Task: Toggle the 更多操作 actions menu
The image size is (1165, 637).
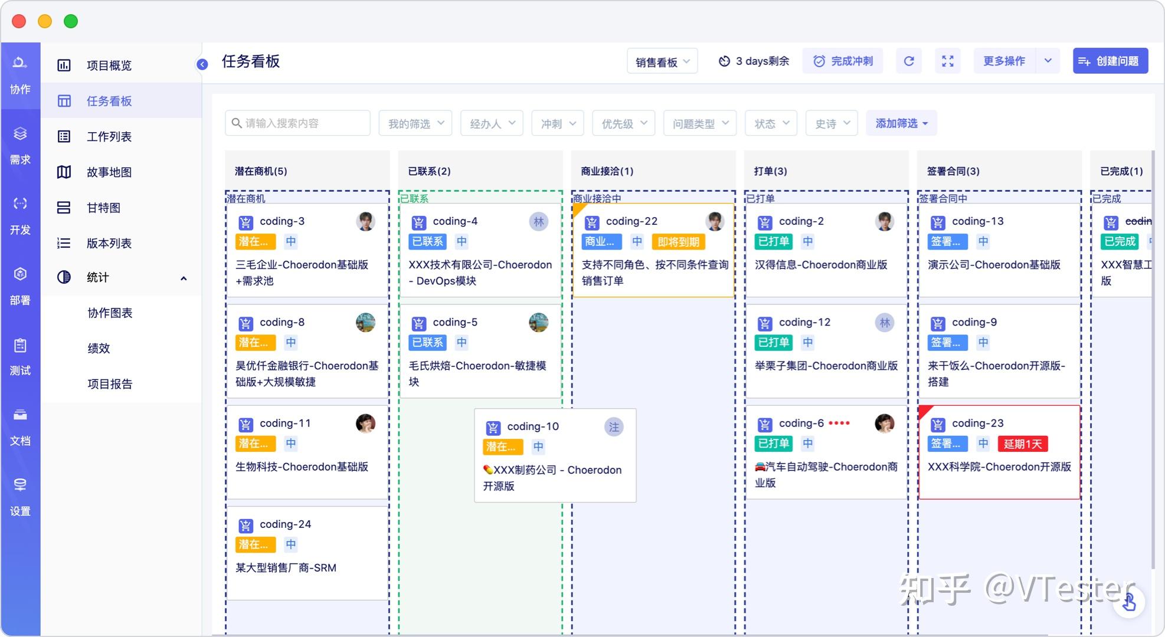Action: coord(1004,61)
